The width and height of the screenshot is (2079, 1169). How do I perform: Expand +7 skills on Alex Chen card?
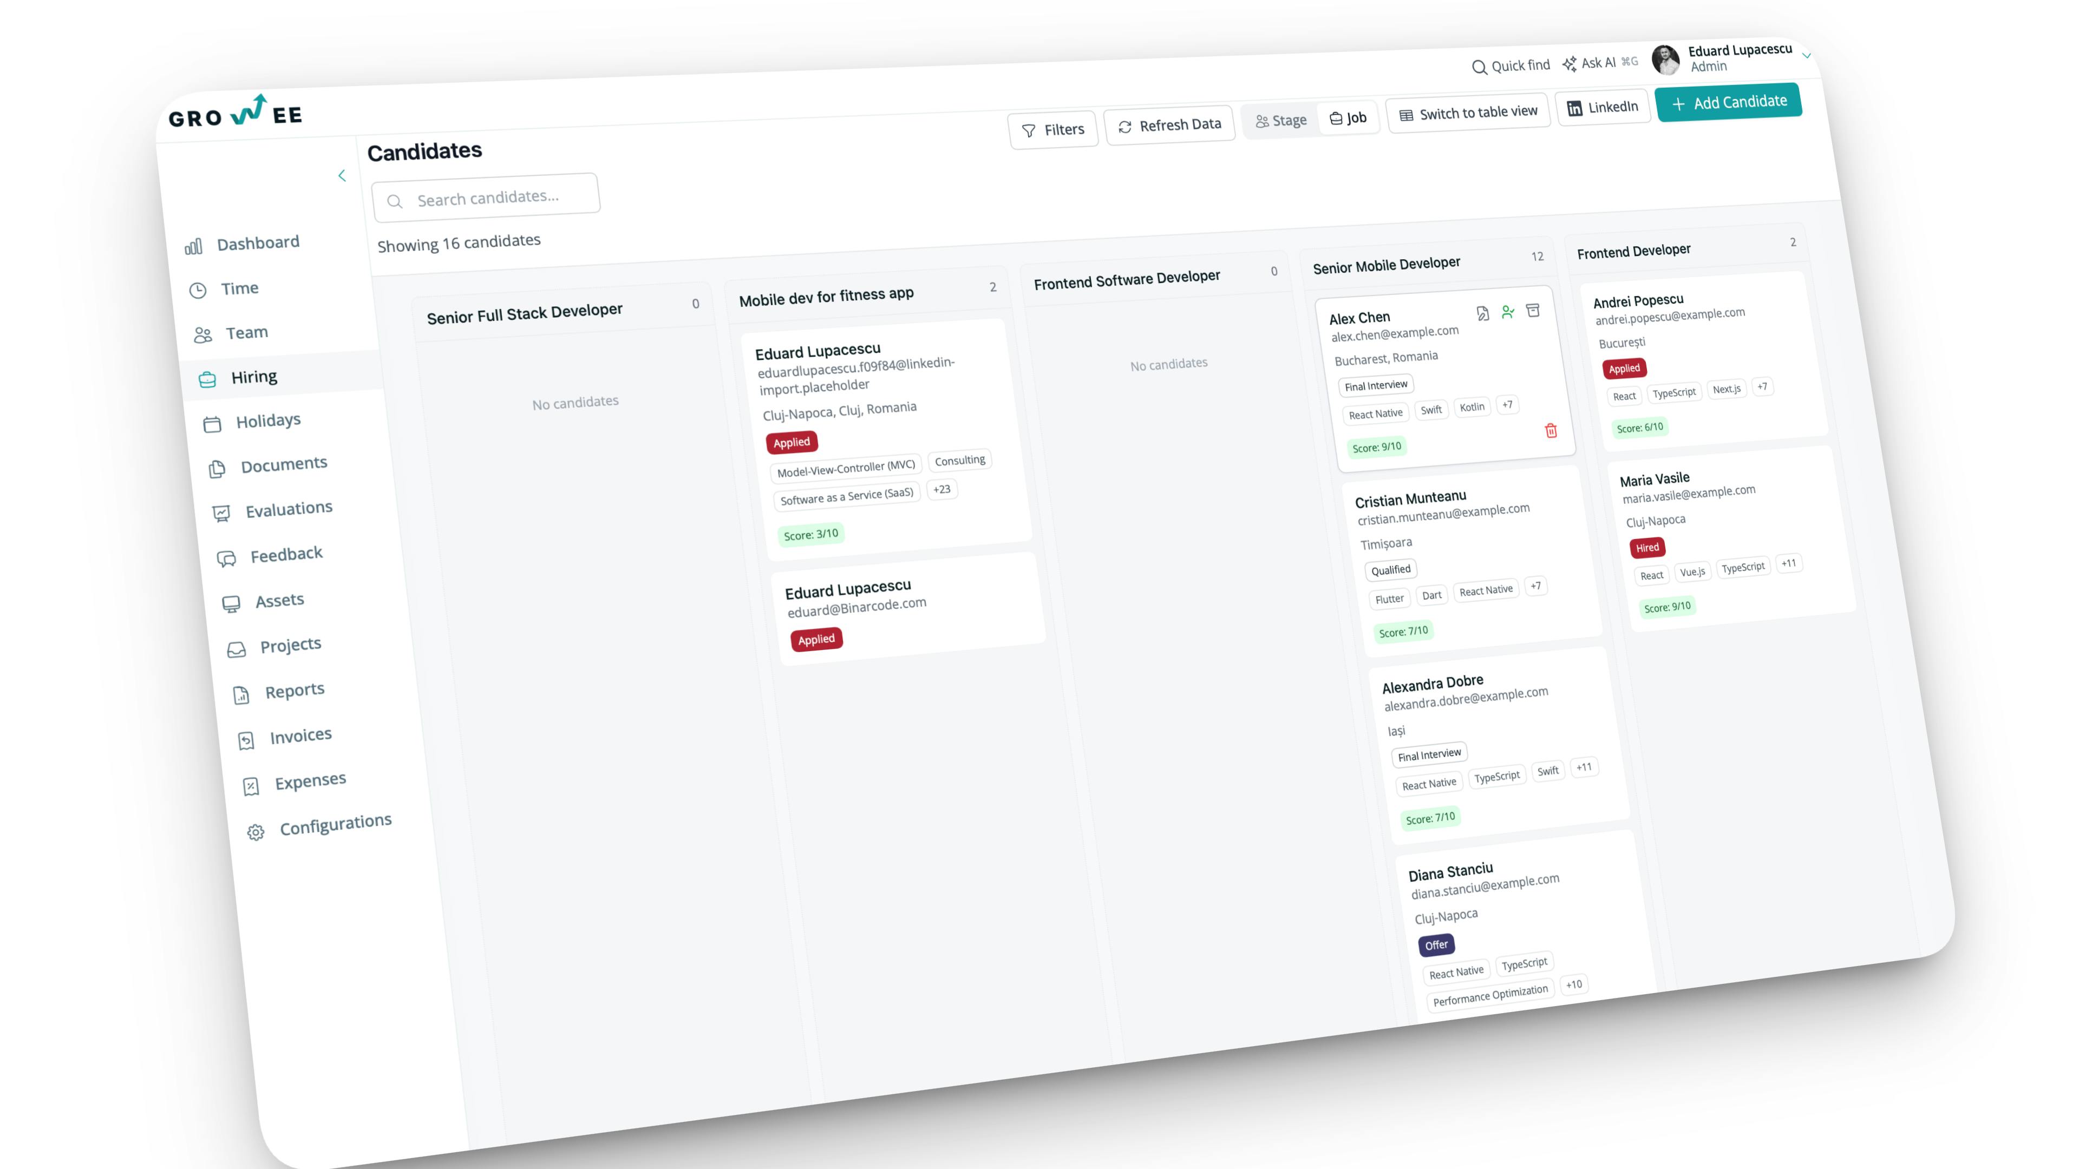1507,405
